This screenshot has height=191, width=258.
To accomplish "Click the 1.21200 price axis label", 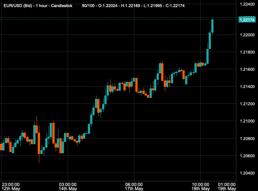I will [247, 104].
